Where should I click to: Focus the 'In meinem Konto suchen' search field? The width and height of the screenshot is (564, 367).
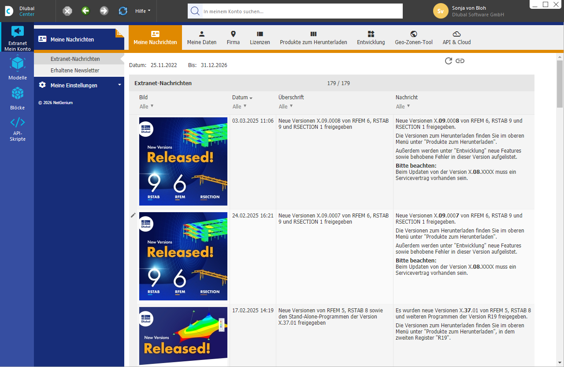pos(302,11)
